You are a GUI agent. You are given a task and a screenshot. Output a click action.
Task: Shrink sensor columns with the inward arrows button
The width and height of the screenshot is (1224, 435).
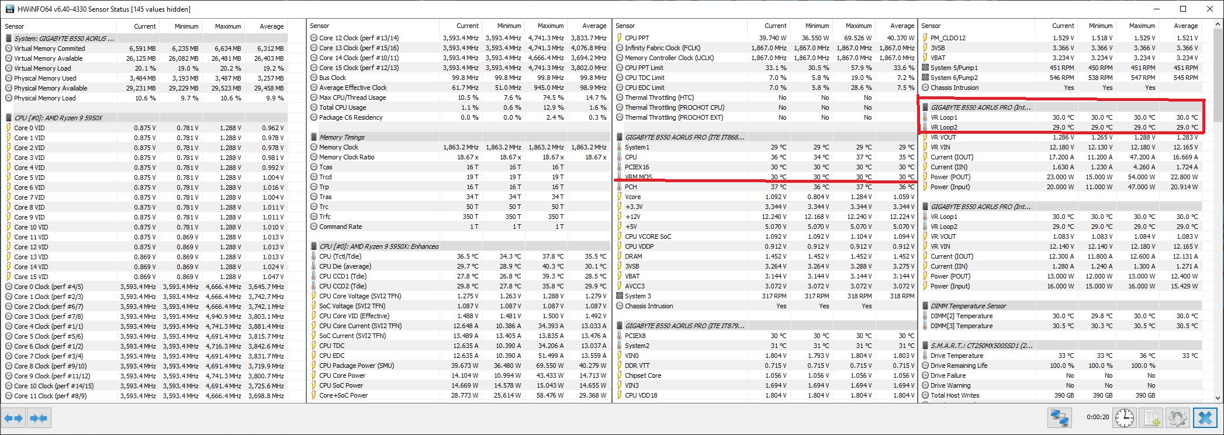pos(39,418)
